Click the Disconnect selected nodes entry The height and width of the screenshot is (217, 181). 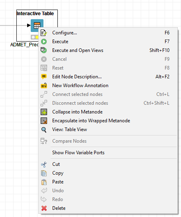(108, 103)
